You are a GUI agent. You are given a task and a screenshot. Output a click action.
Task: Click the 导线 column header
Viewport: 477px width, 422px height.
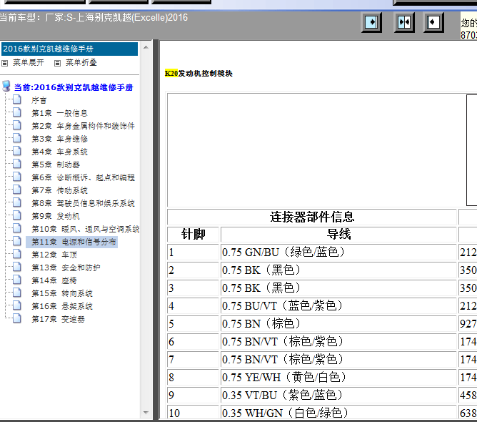(x=338, y=235)
